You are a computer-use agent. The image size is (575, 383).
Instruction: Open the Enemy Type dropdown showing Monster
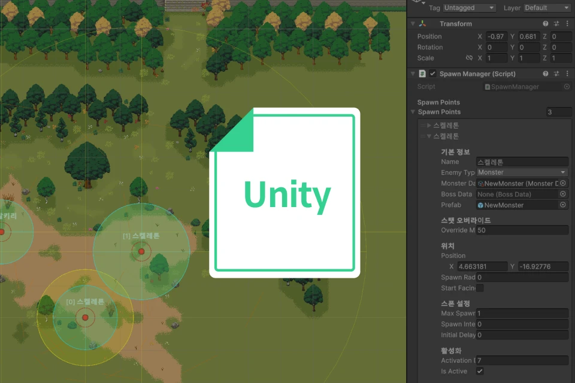click(522, 172)
